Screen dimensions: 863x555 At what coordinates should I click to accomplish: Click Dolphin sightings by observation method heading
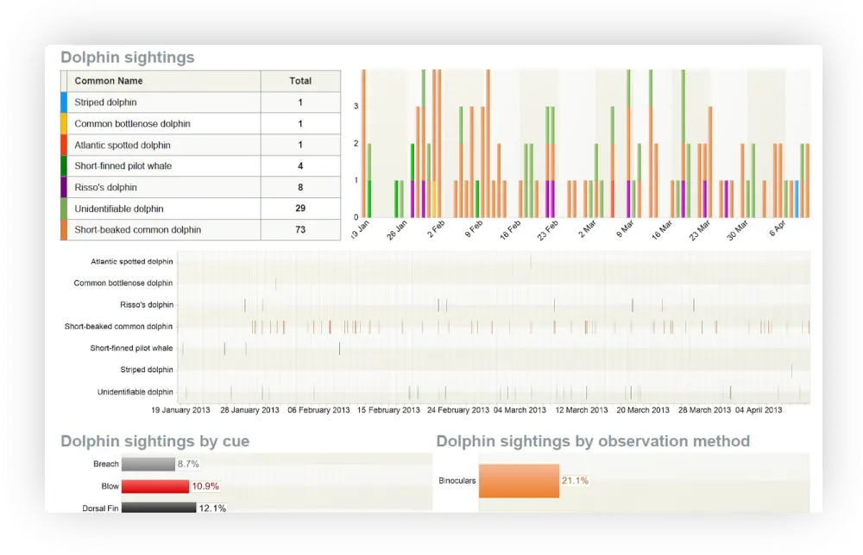click(593, 441)
